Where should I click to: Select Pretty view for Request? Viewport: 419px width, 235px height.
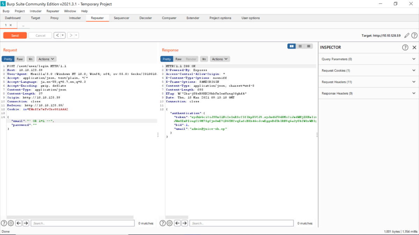click(x=8, y=59)
